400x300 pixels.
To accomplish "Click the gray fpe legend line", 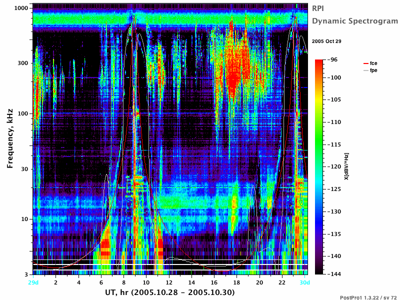I will point(366,70).
